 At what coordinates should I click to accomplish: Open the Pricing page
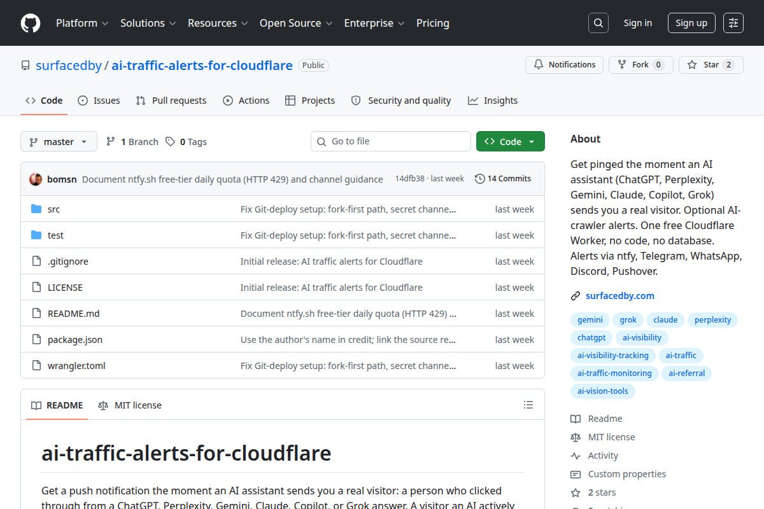click(433, 23)
